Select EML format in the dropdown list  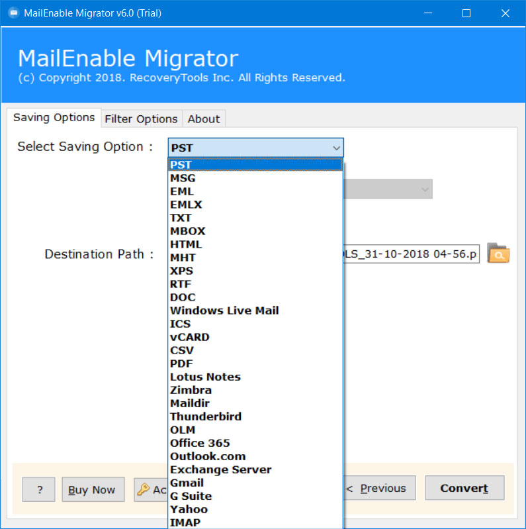tap(255, 191)
